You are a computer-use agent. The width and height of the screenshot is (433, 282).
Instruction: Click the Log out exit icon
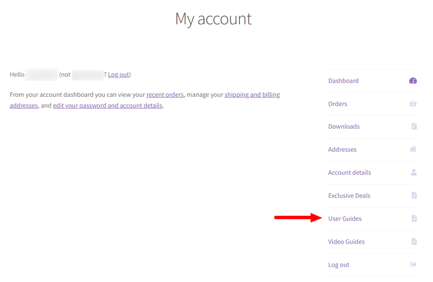pyautogui.click(x=413, y=264)
